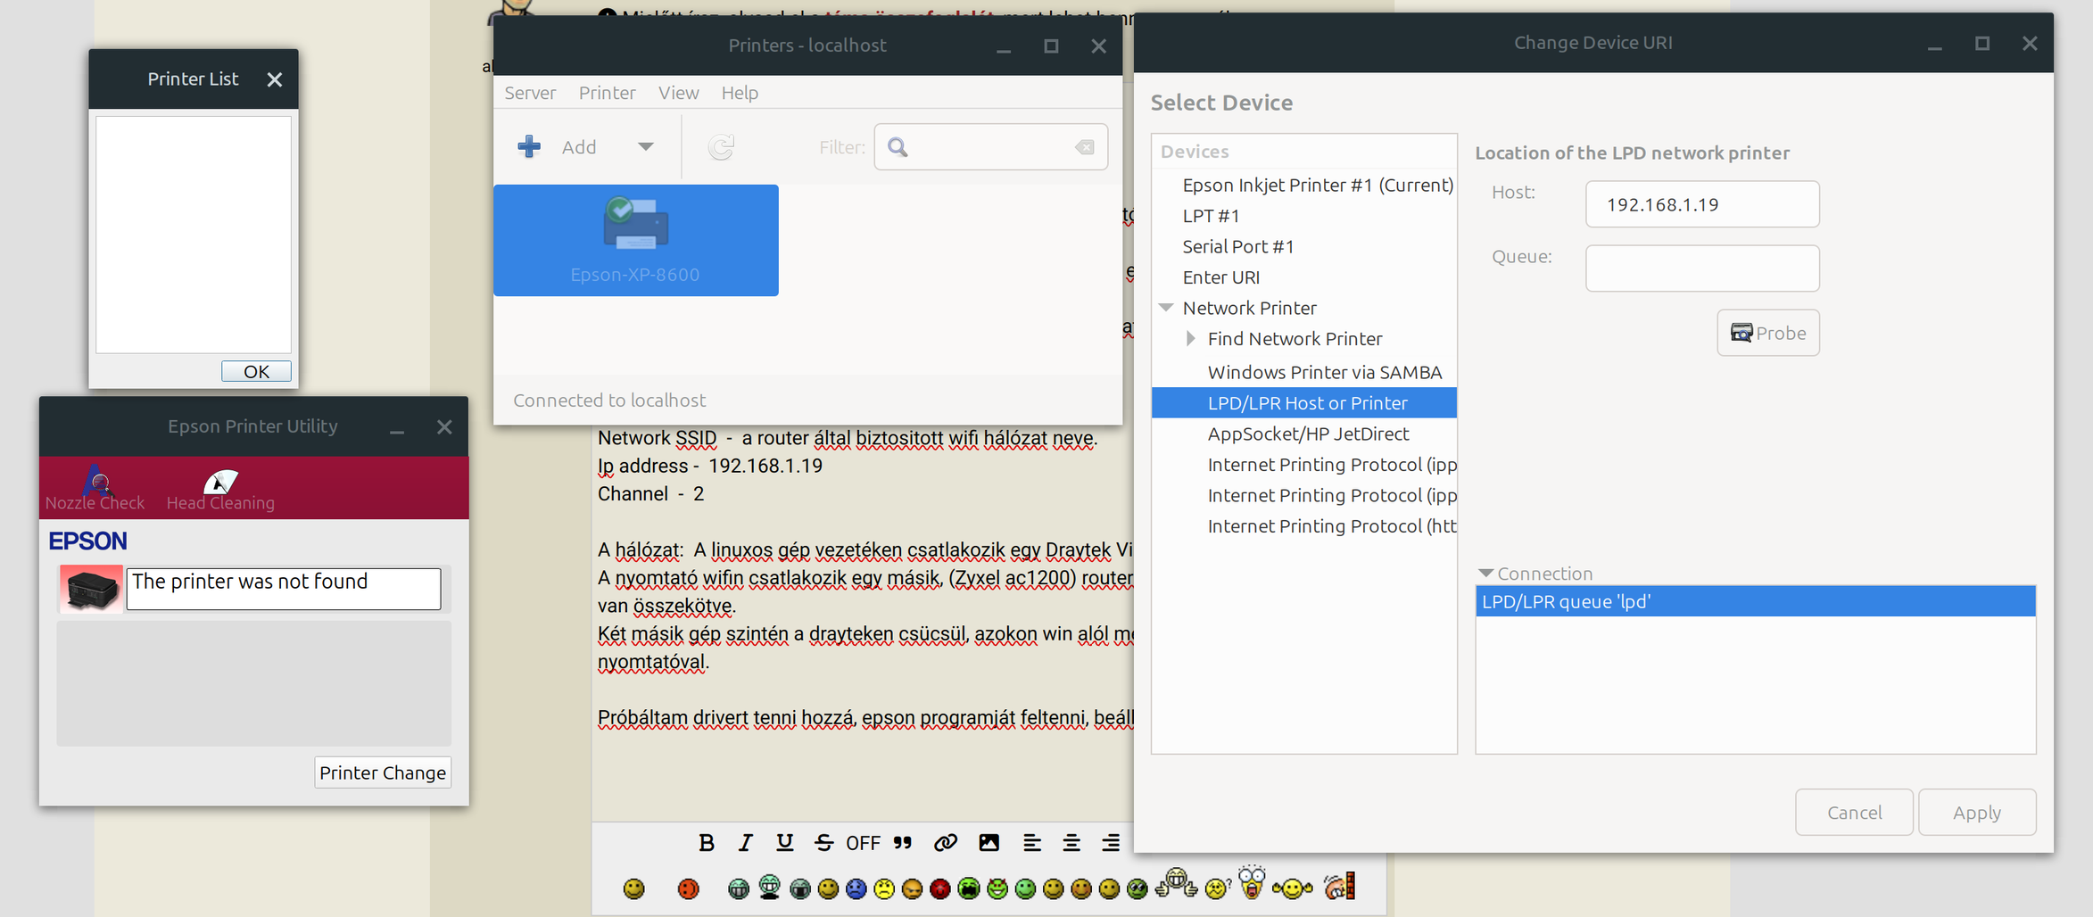2093x917 pixels.
Task: Click Cancel in Change Device URI
Action: (1854, 813)
